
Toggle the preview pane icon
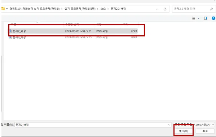206,18
